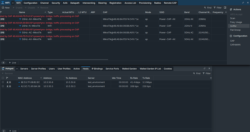This screenshot has width=250, height=132.
Task: Open the Hotspot window menu dropdown arrow
Action: [x=17, y=69]
